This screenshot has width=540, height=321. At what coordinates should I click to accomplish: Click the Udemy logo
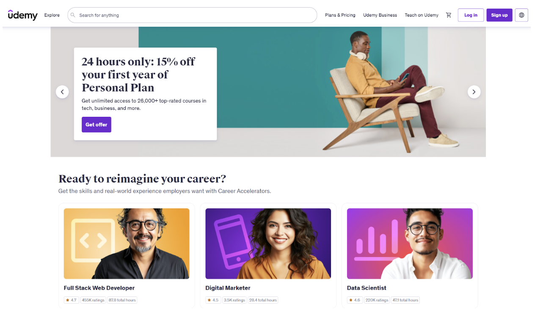pos(23,15)
